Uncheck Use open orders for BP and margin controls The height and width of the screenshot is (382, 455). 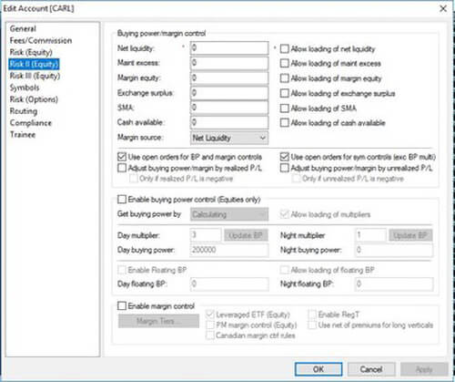point(122,157)
